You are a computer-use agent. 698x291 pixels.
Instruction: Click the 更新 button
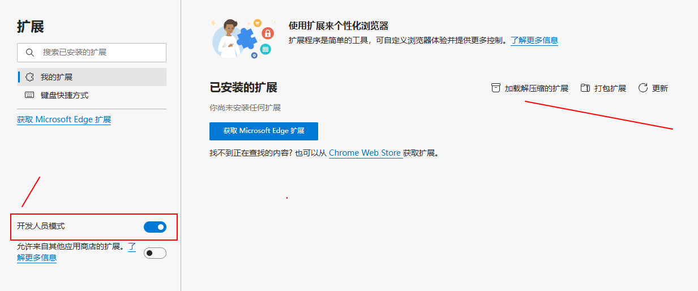pos(653,88)
